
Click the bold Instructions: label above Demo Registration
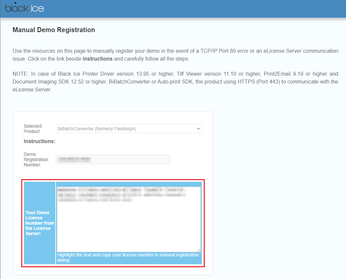(x=39, y=141)
